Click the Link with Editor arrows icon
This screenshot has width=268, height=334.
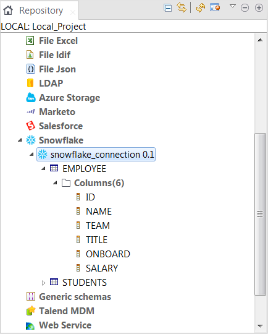click(182, 8)
